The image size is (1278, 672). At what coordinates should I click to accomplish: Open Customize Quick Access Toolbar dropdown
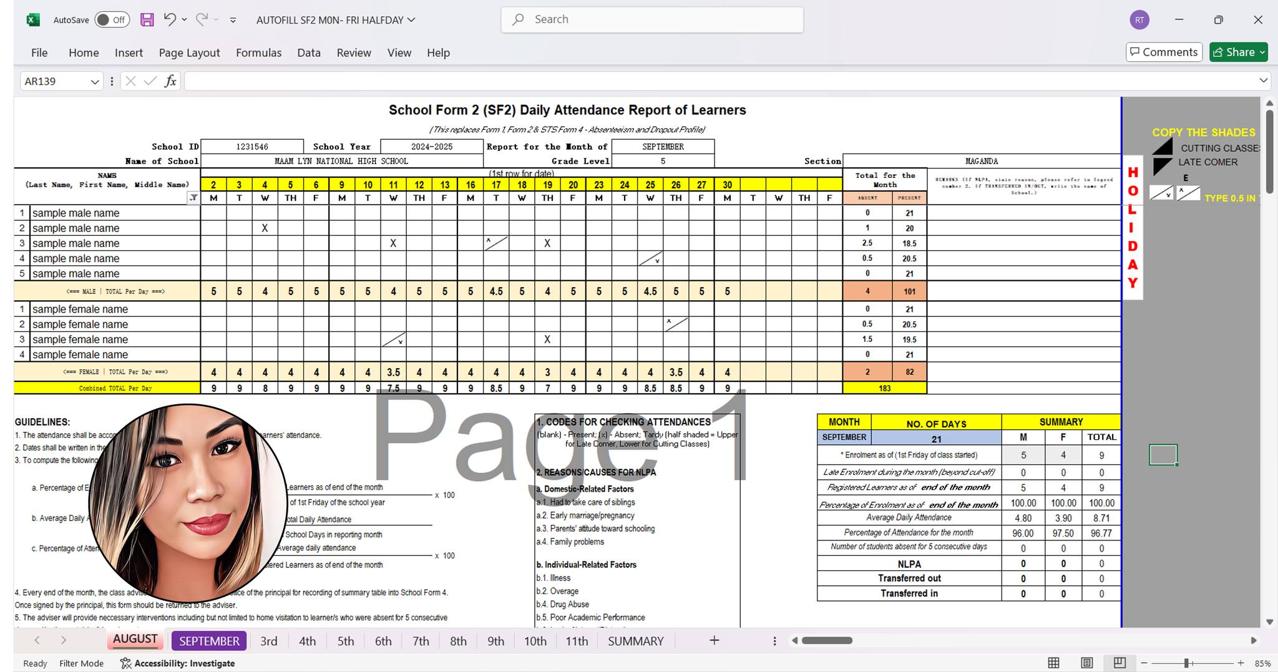[233, 20]
